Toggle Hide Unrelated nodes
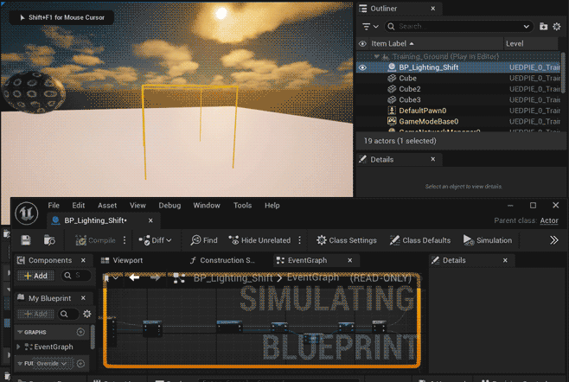The width and height of the screenshot is (569, 382). [259, 240]
